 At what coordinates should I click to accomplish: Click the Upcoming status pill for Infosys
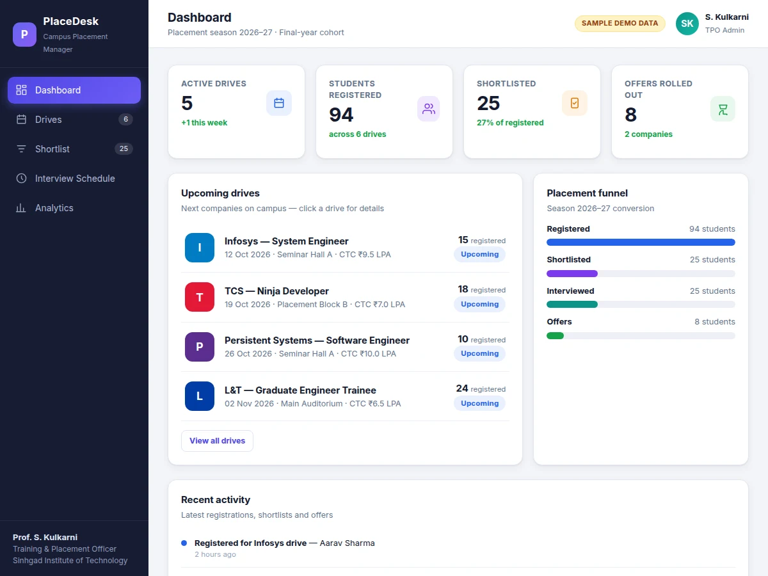click(479, 255)
